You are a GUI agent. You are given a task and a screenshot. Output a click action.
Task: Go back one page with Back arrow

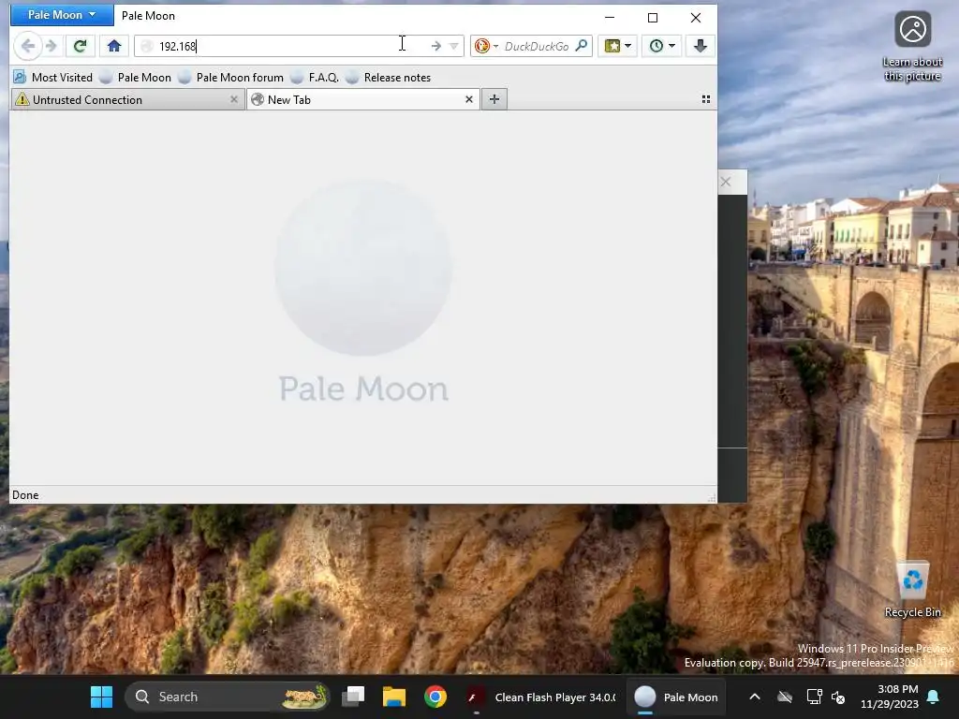click(x=27, y=46)
